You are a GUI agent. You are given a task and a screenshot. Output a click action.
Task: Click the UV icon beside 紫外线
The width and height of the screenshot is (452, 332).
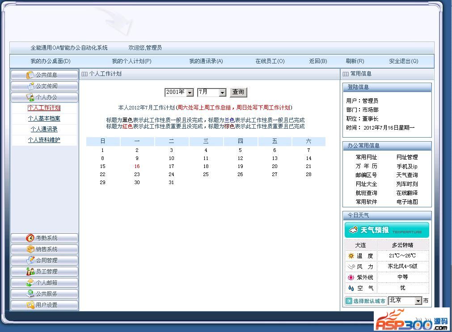pos(351,277)
